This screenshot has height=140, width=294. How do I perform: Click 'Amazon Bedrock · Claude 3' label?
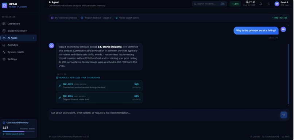pos(98,18)
